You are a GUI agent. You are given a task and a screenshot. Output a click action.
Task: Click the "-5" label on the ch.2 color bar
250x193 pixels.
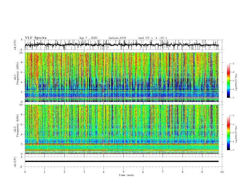[x=233, y=133]
